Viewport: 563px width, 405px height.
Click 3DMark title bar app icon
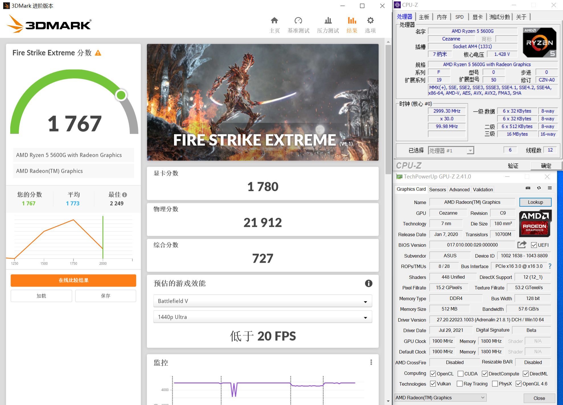6,6
